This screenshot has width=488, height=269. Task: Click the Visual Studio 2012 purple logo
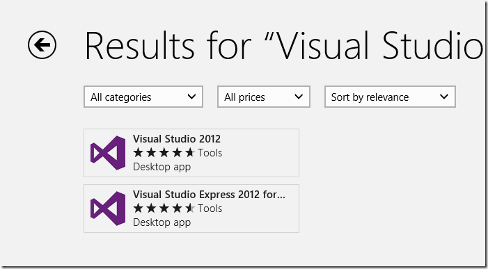tap(108, 153)
